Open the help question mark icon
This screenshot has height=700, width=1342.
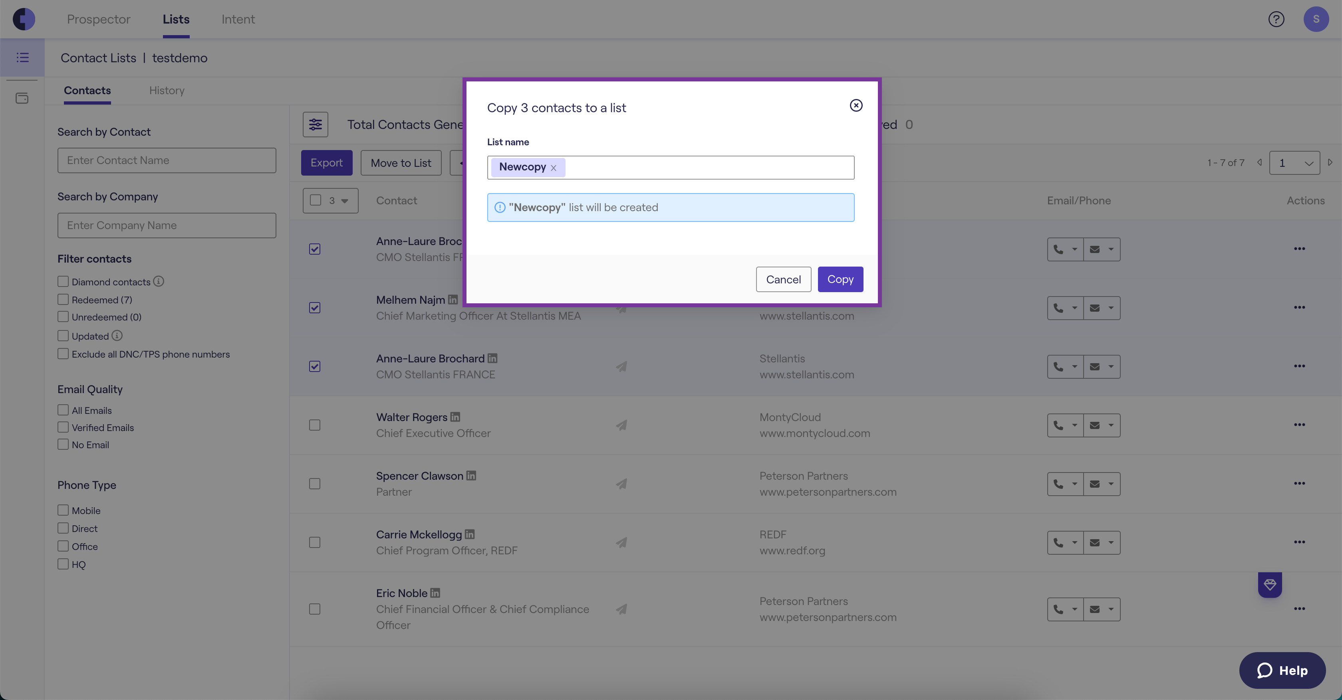(1276, 19)
